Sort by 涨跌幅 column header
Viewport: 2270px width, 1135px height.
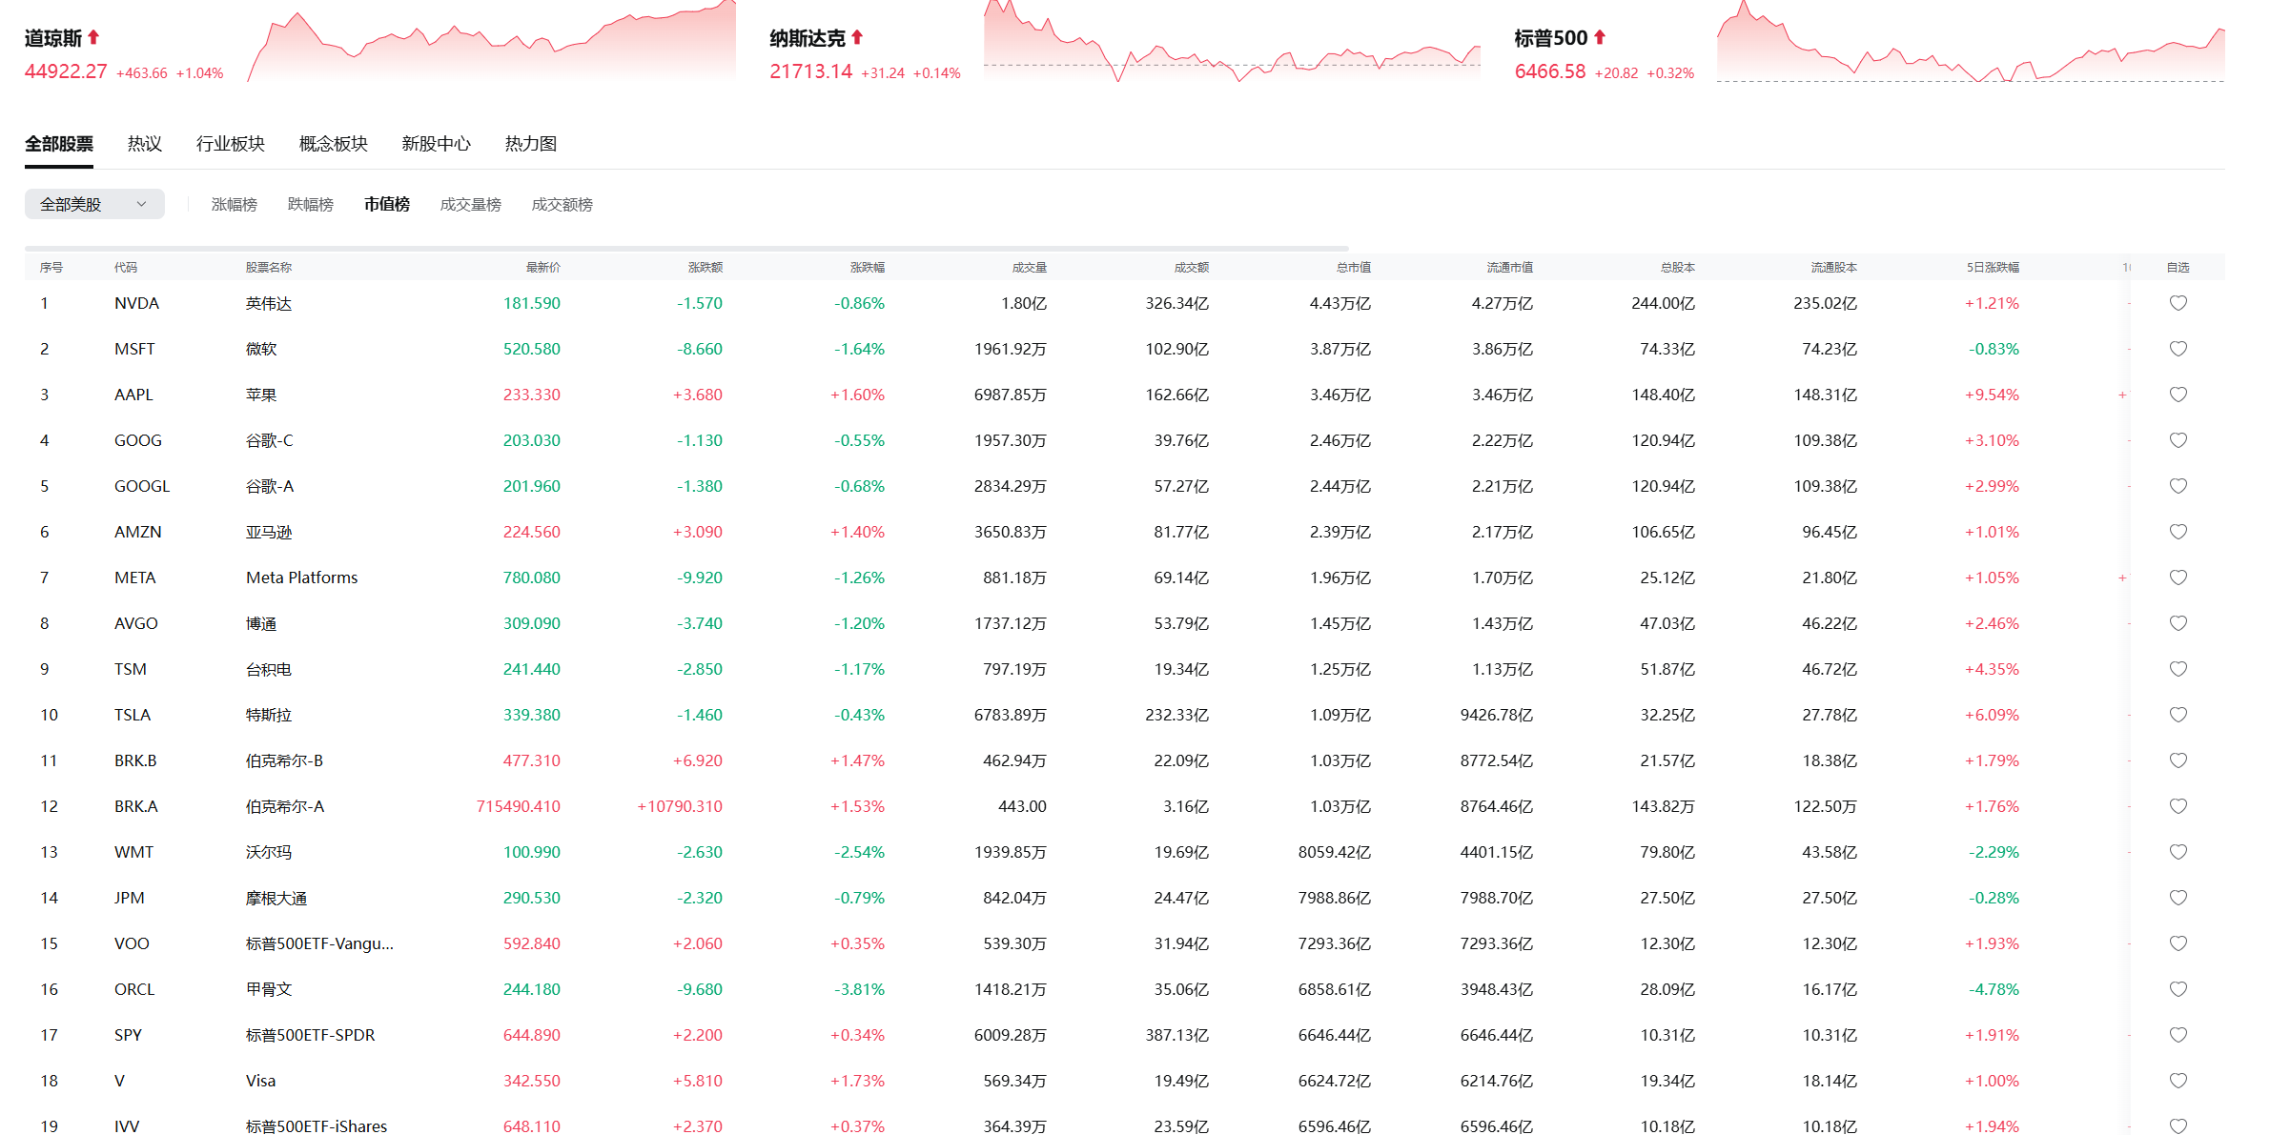[x=868, y=268]
